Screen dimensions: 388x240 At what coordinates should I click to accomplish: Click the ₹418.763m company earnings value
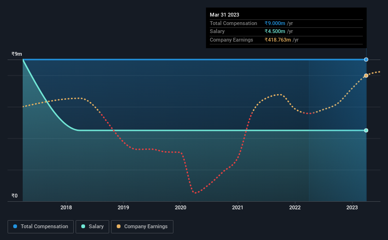(277, 40)
